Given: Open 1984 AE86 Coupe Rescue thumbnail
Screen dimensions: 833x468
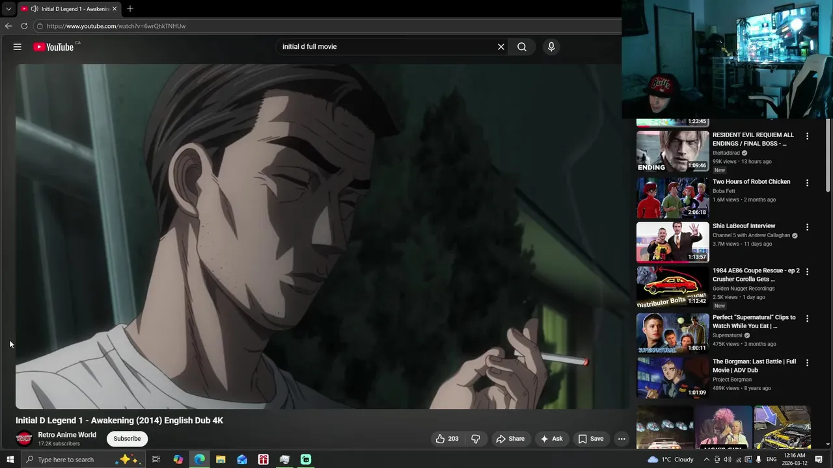Looking at the screenshot, I should pyautogui.click(x=672, y=286).
